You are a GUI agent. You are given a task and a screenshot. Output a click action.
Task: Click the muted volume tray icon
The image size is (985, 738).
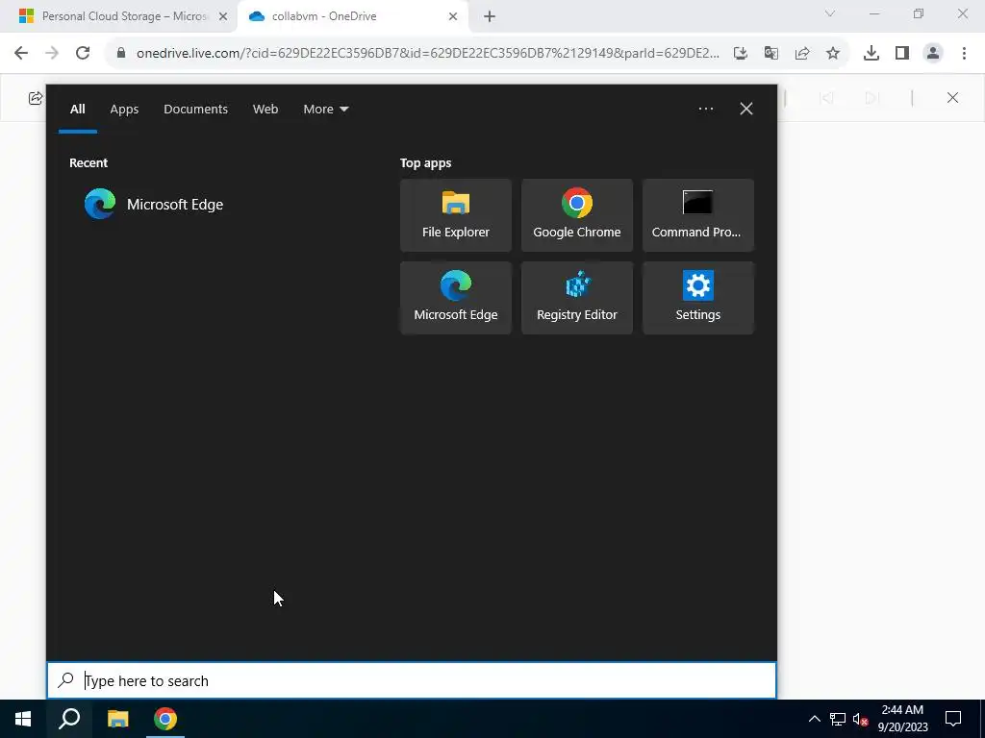[860, 719]
